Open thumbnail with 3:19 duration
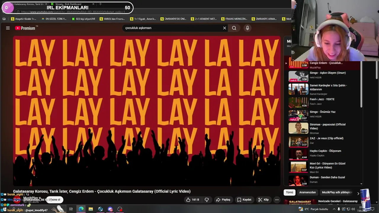 [298, 89]
